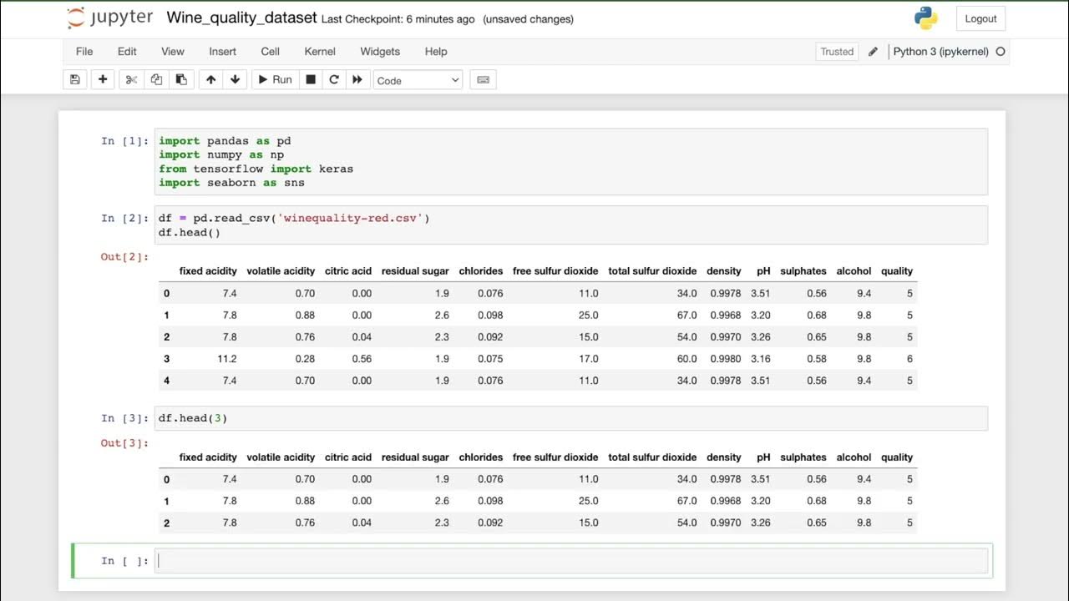Interrupt the kernel with stop icon

click(x=311, y=79)
